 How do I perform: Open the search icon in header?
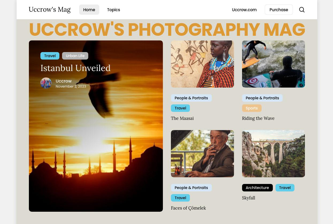tap(302, 10)
